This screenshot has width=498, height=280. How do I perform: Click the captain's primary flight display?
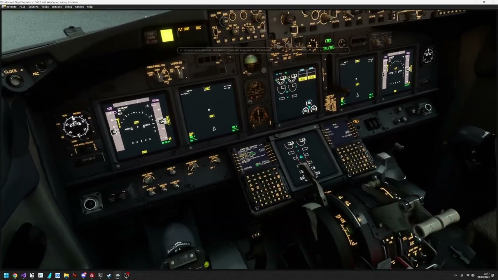click(x=139, y=126)
